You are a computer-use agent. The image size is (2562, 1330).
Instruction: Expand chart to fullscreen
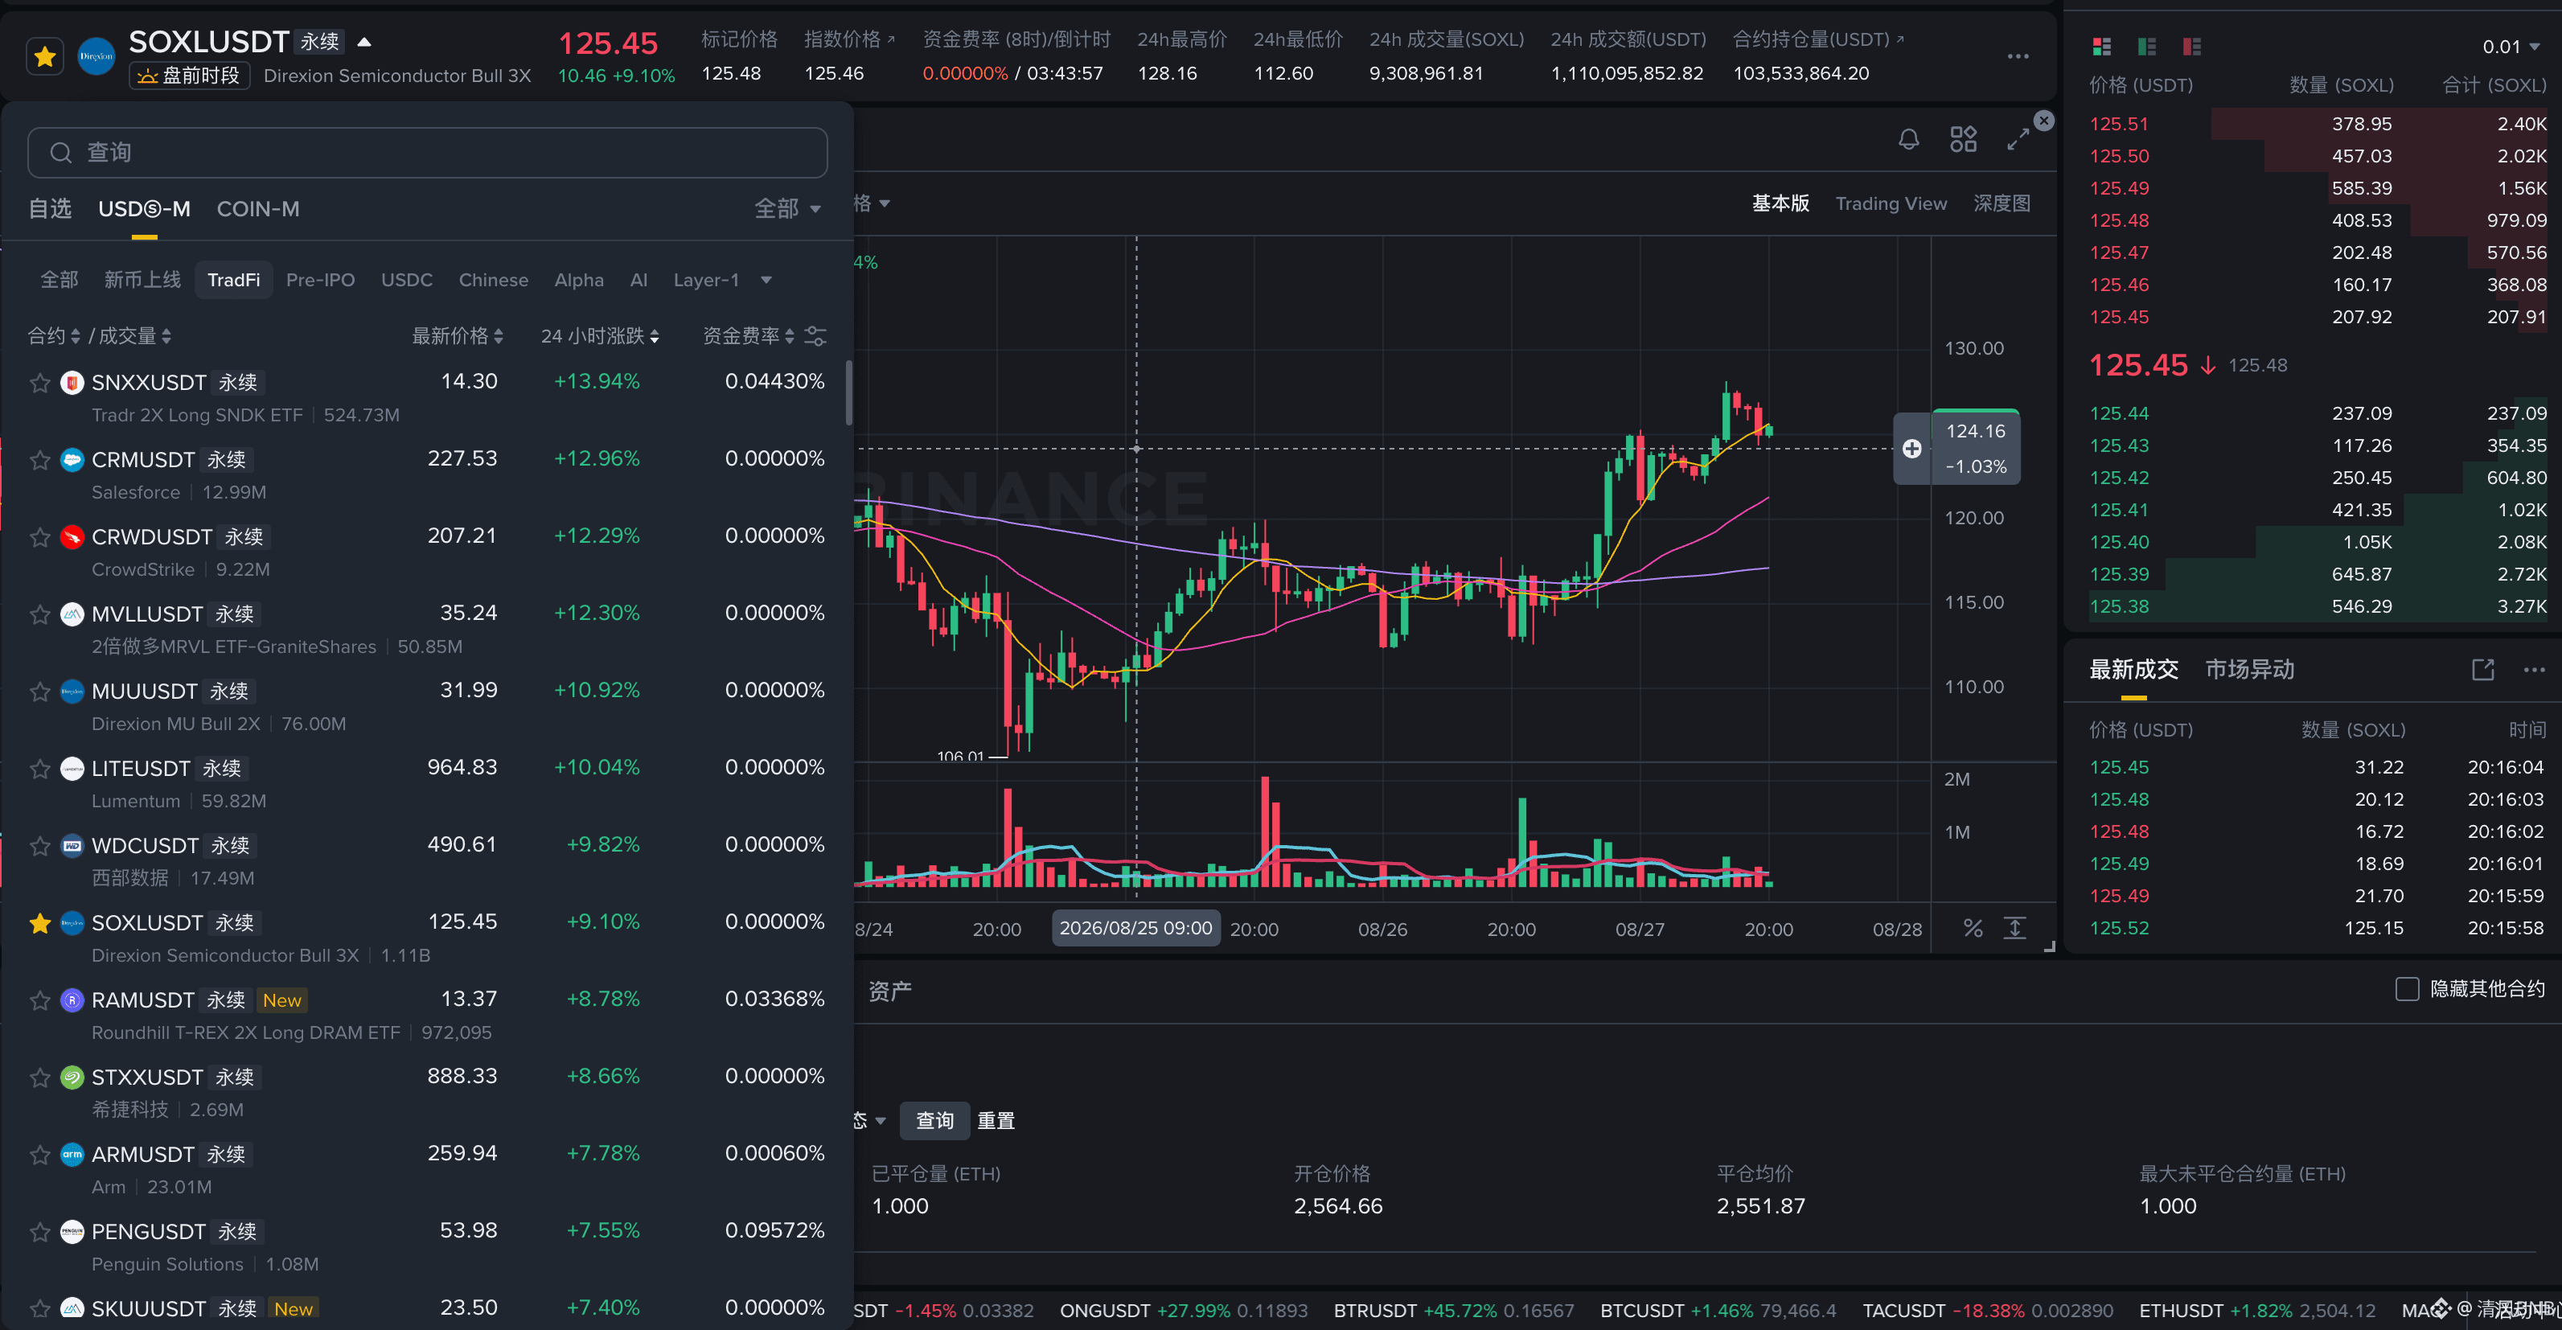tap(2018, 139)
